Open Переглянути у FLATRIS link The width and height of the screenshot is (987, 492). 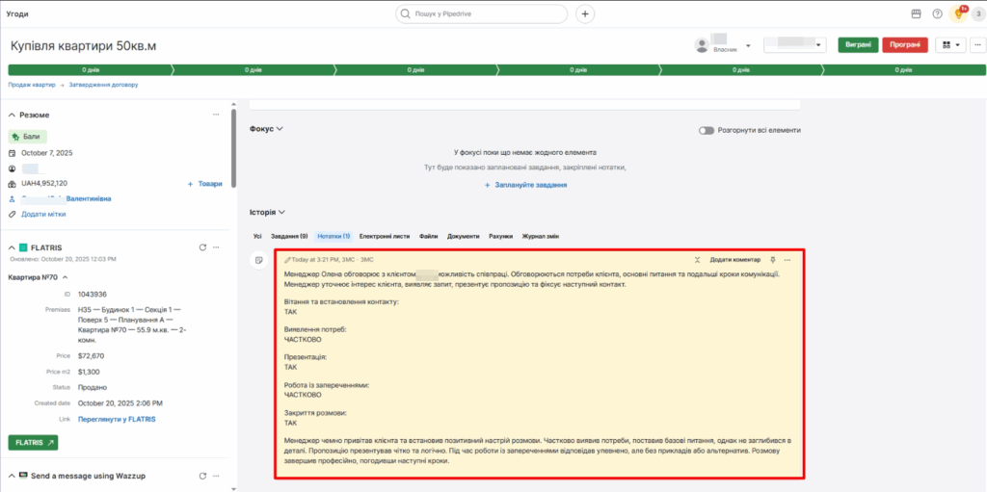(117, 419)
